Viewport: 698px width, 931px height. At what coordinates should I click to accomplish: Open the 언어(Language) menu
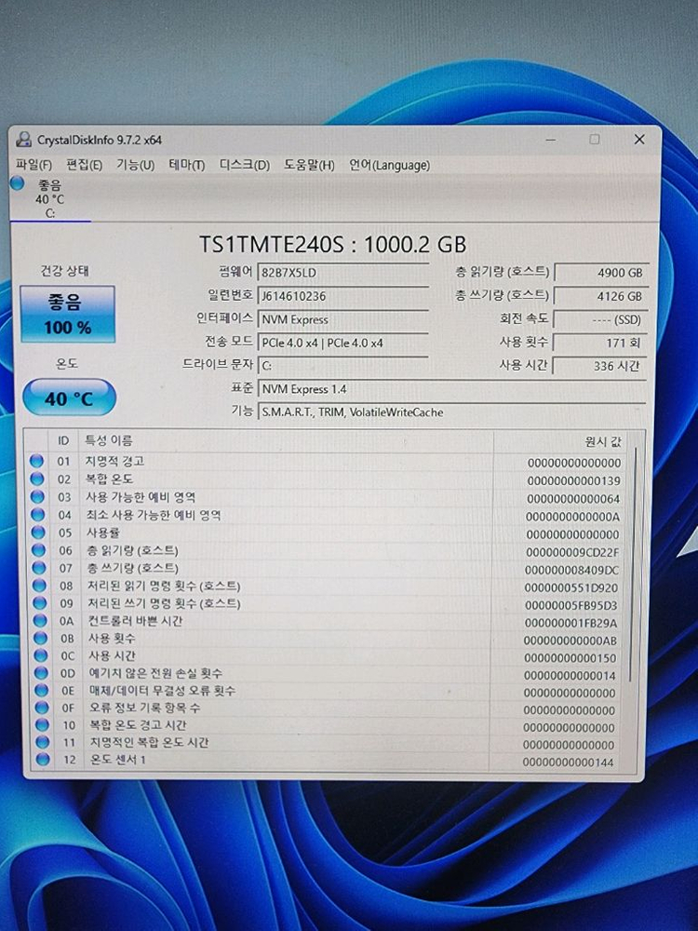click(389, 165)
